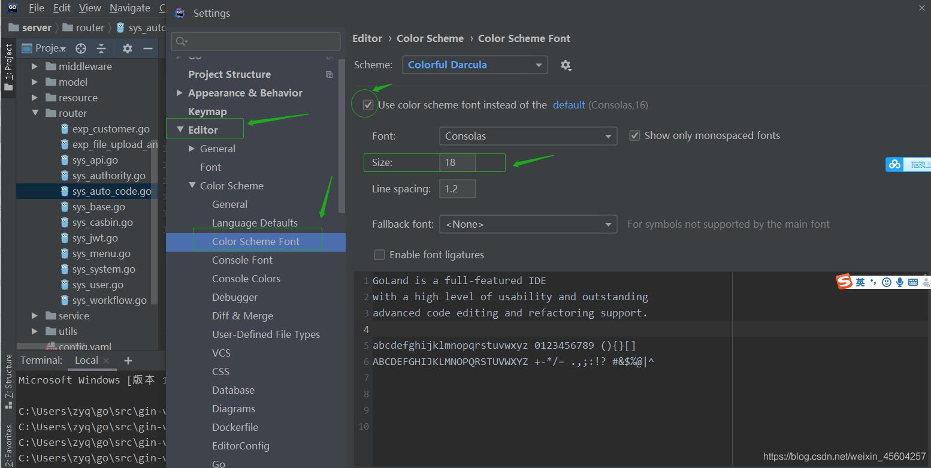Open the Fallback font dropdown

[x=527, y=224]
